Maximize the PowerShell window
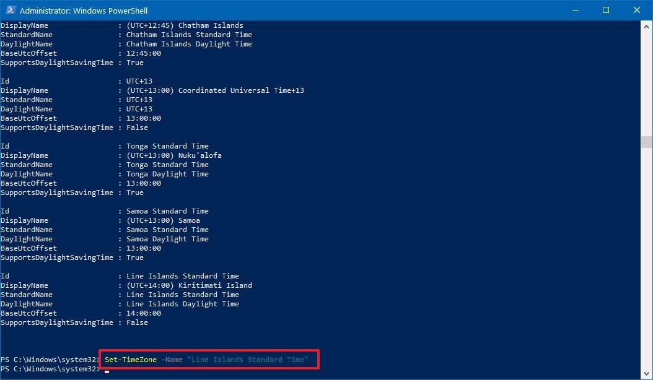Viewport: 653px width, 380px height. [605, 11]
